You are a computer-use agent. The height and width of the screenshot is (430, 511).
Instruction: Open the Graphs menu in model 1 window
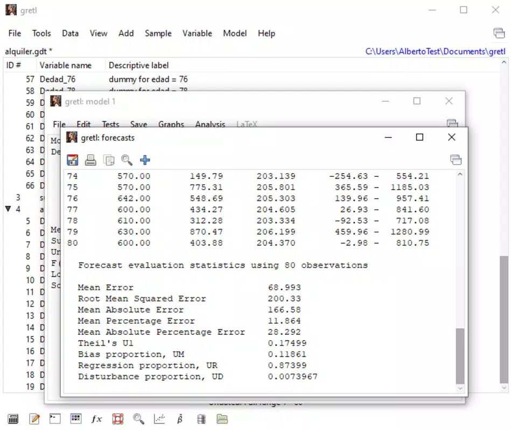171,124
